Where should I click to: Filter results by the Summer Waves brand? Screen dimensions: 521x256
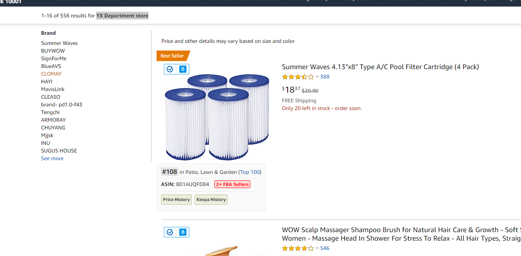(x=59, y=43)
